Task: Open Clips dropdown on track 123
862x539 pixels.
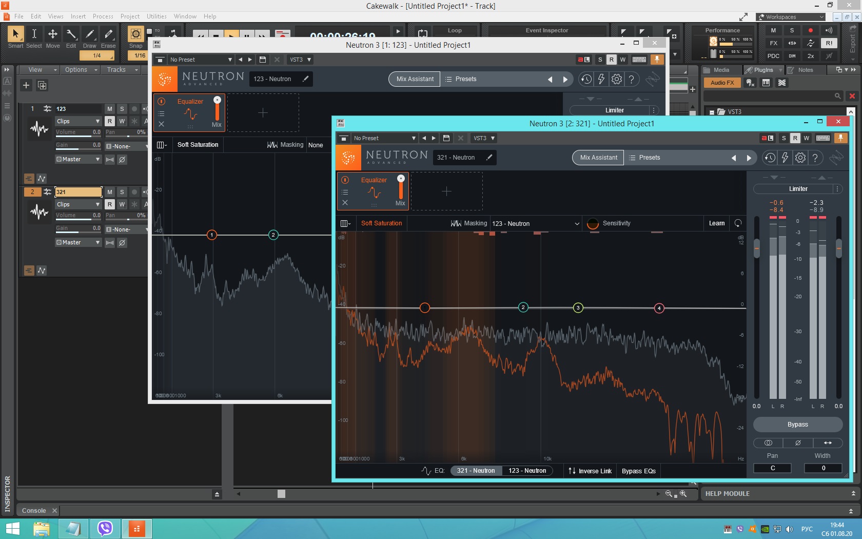Action: (78, 121)
